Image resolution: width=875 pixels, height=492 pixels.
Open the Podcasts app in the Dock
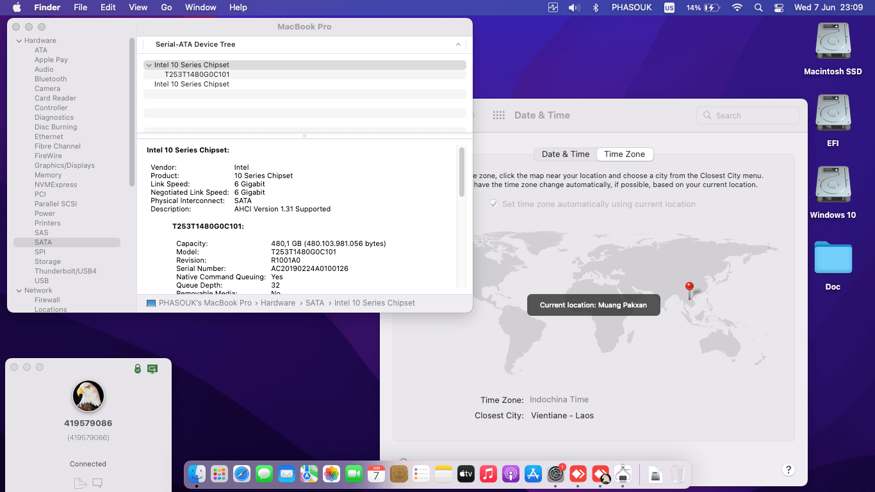[x=511, y=473]
